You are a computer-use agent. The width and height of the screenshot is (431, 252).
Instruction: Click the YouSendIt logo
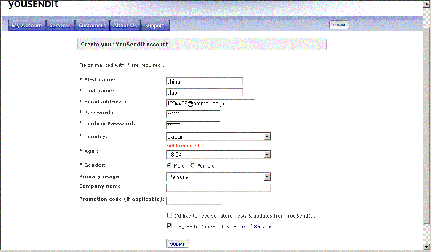33,5
